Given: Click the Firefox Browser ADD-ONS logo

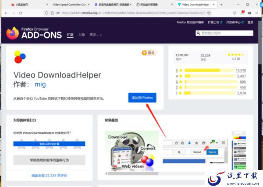Looking at the screenshot, I should pos(34,33).
